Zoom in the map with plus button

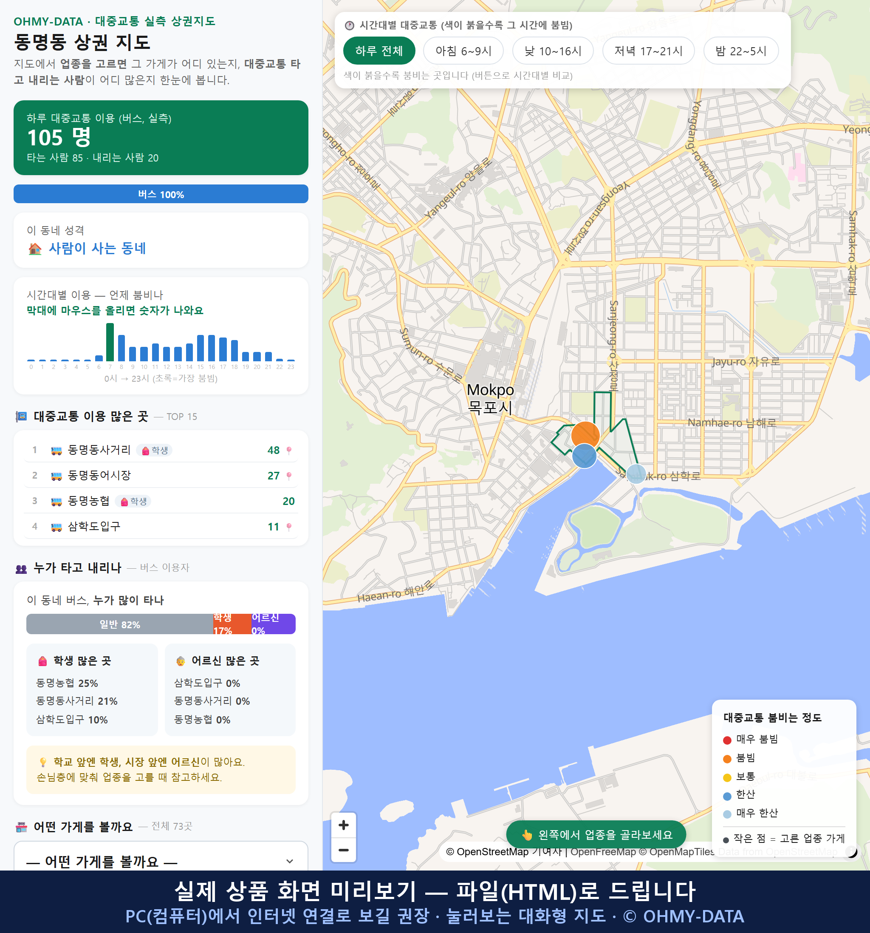point(343,825)
